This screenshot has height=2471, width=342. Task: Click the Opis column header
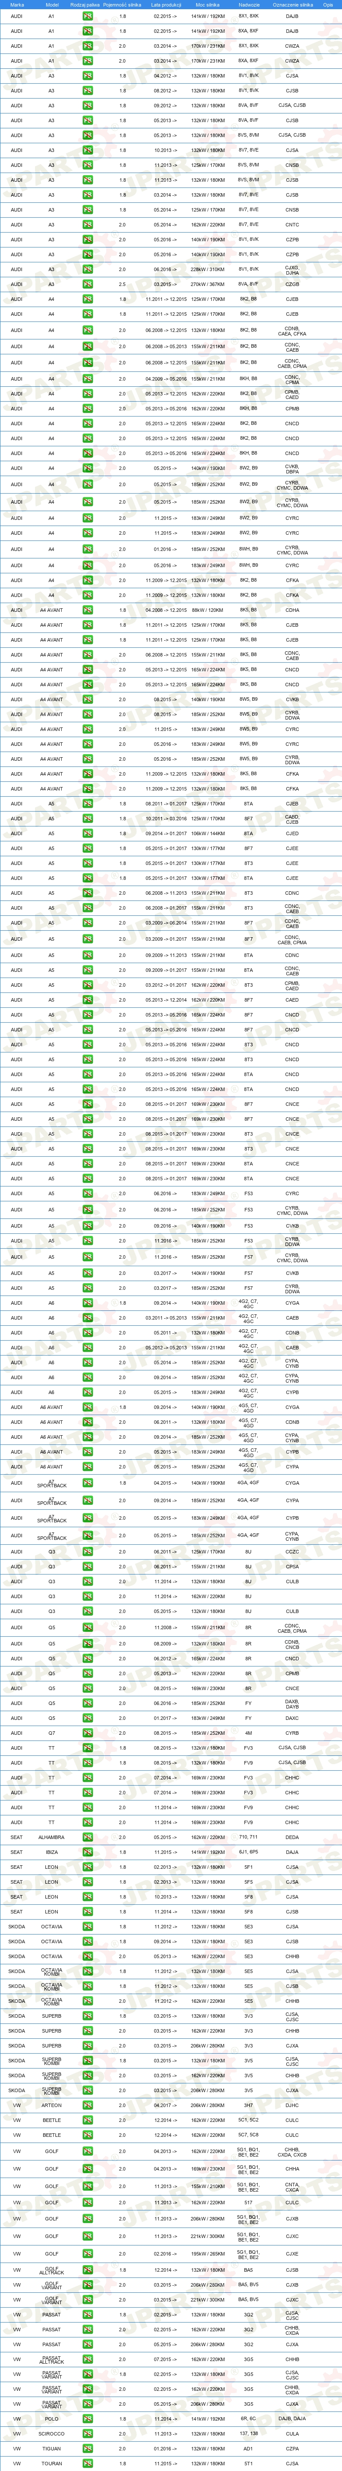[x=328, y=5]
